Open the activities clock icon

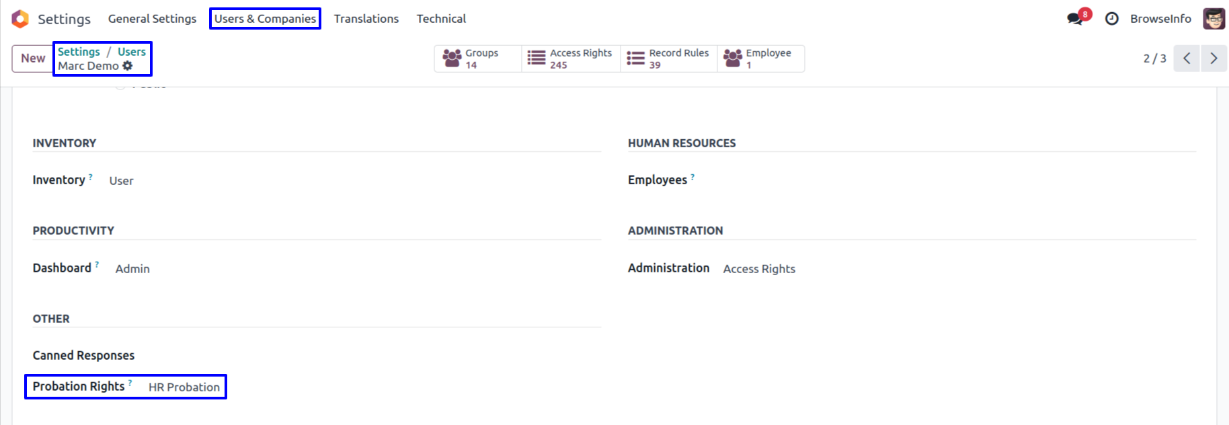(1112, 19)
